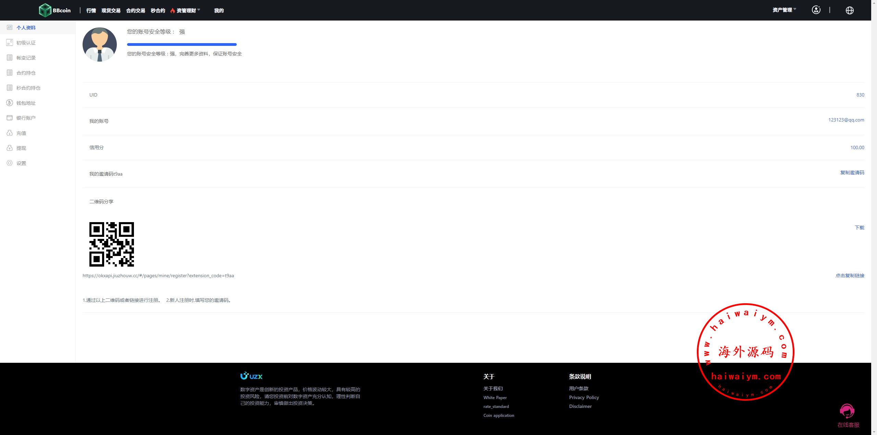Click the account security level progress bar
Image resolution: width=877 pixels, height=435 pixels.
click(x=182, y=44)
